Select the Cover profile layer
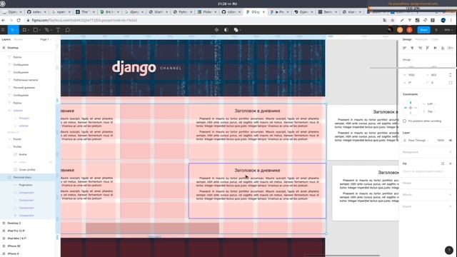 (28, 170)
